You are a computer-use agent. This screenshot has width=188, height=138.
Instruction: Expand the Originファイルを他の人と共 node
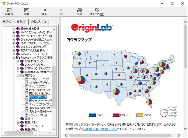coord(14,40)
